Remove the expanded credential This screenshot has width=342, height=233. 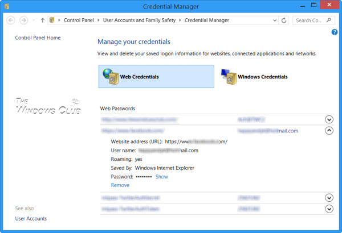(x=120, y=185)
